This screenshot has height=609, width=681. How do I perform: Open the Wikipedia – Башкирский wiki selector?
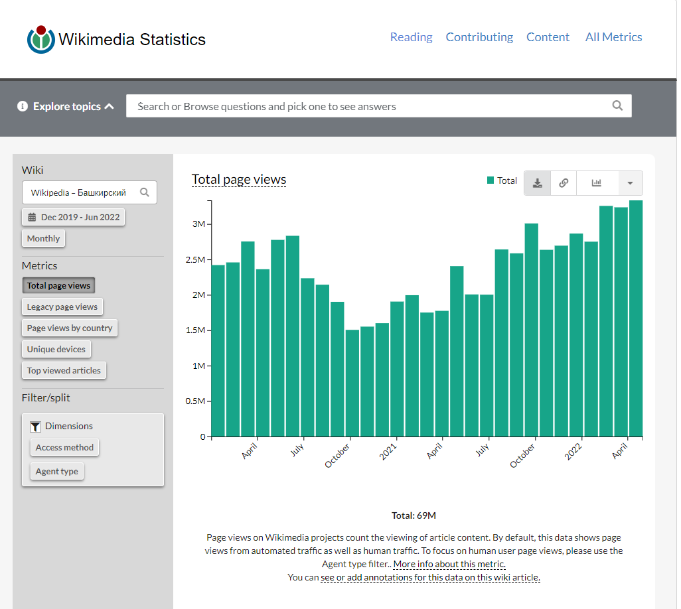[90, 192]
